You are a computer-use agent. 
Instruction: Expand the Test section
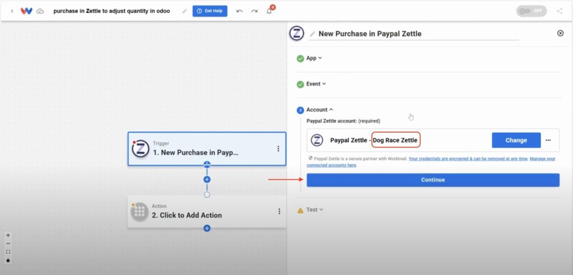point(315,210)
